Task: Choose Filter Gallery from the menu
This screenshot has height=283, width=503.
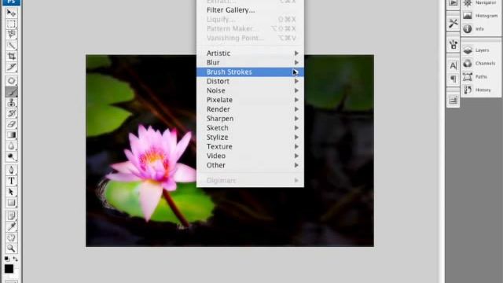Action: [250, 10]
